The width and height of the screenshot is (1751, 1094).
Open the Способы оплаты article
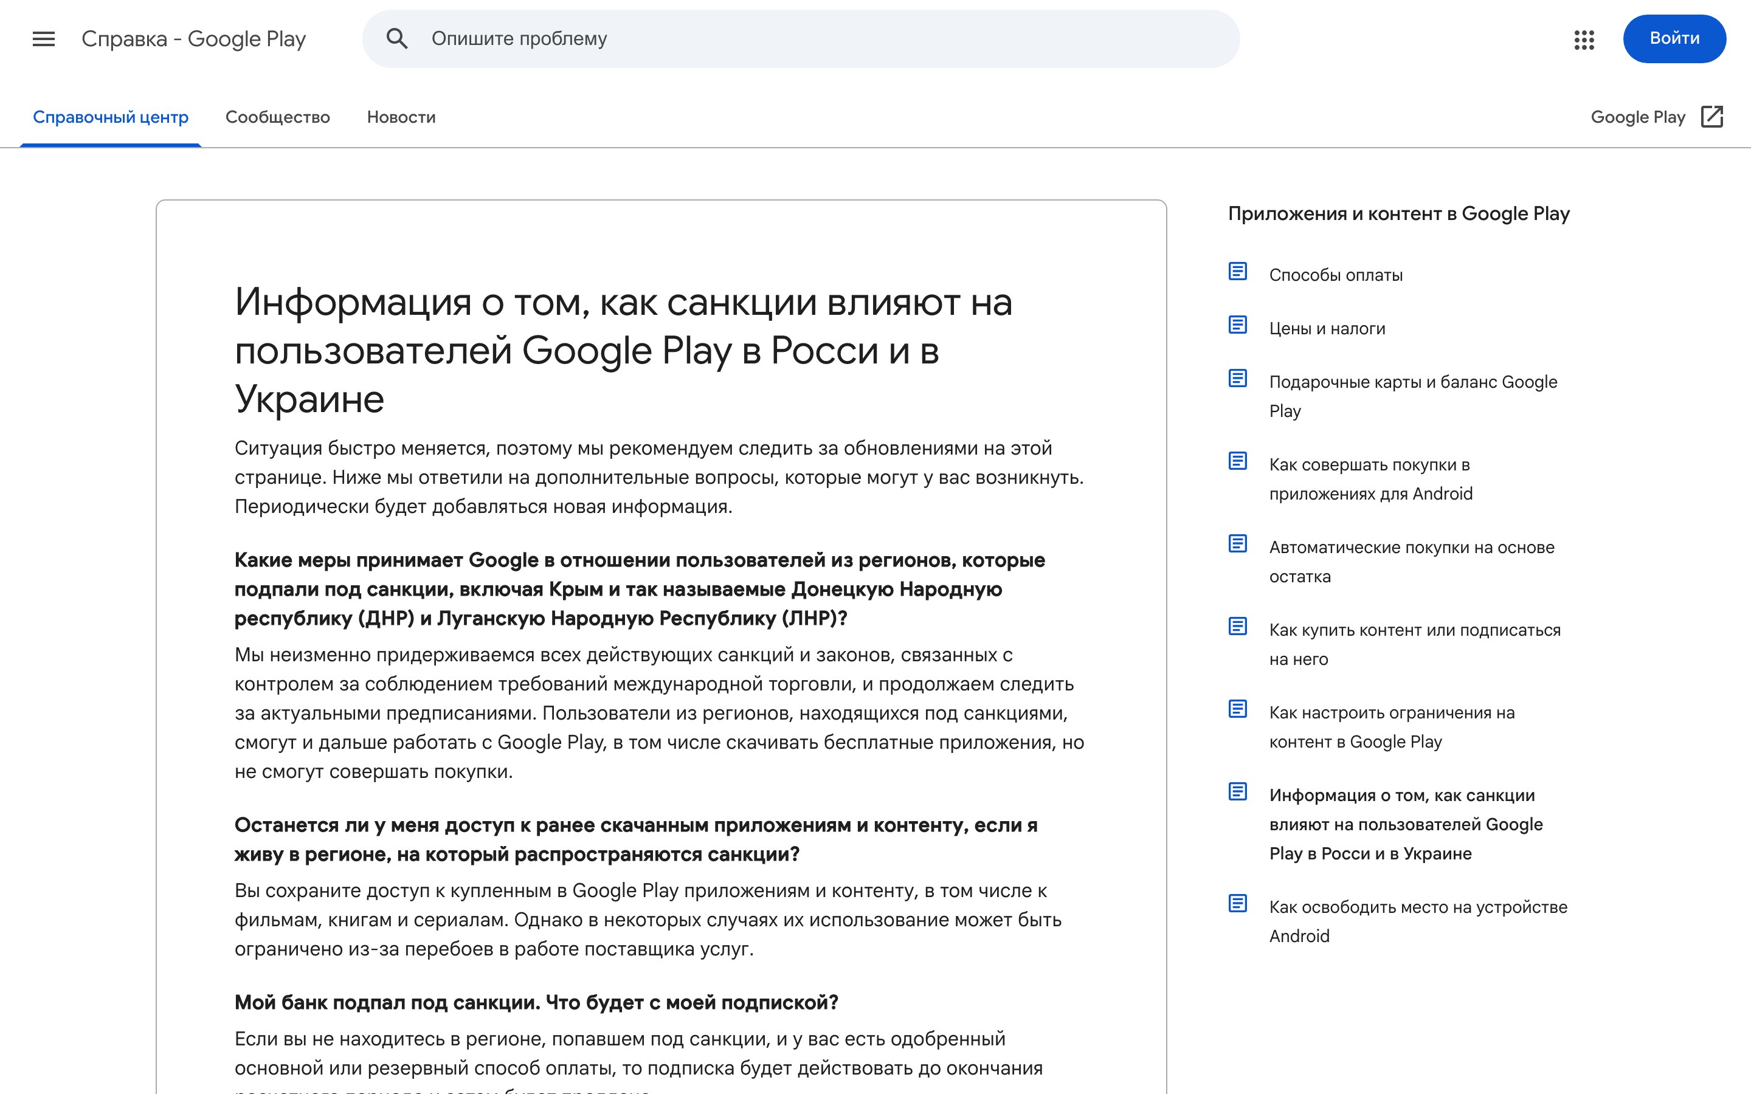pos(1336,275)
